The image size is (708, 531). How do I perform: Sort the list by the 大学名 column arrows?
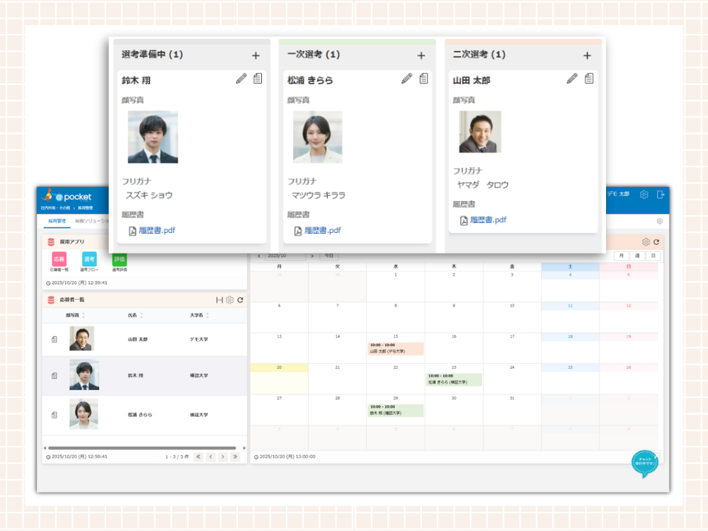coord(208,316)
